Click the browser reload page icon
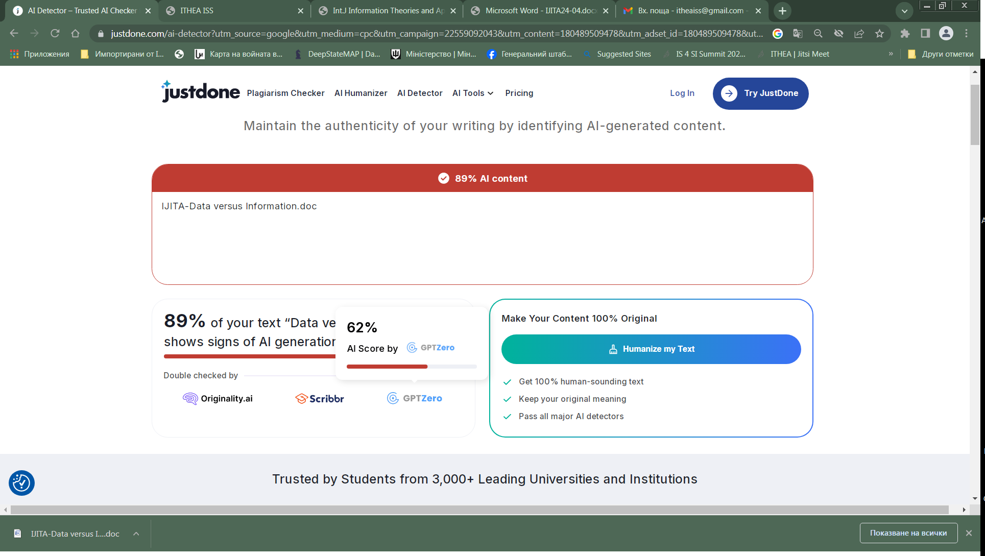The height and width of the screenshot is (556, 985). 55,34
